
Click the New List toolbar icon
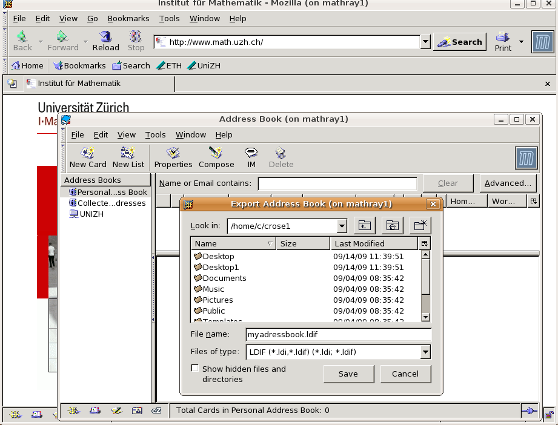128,153
